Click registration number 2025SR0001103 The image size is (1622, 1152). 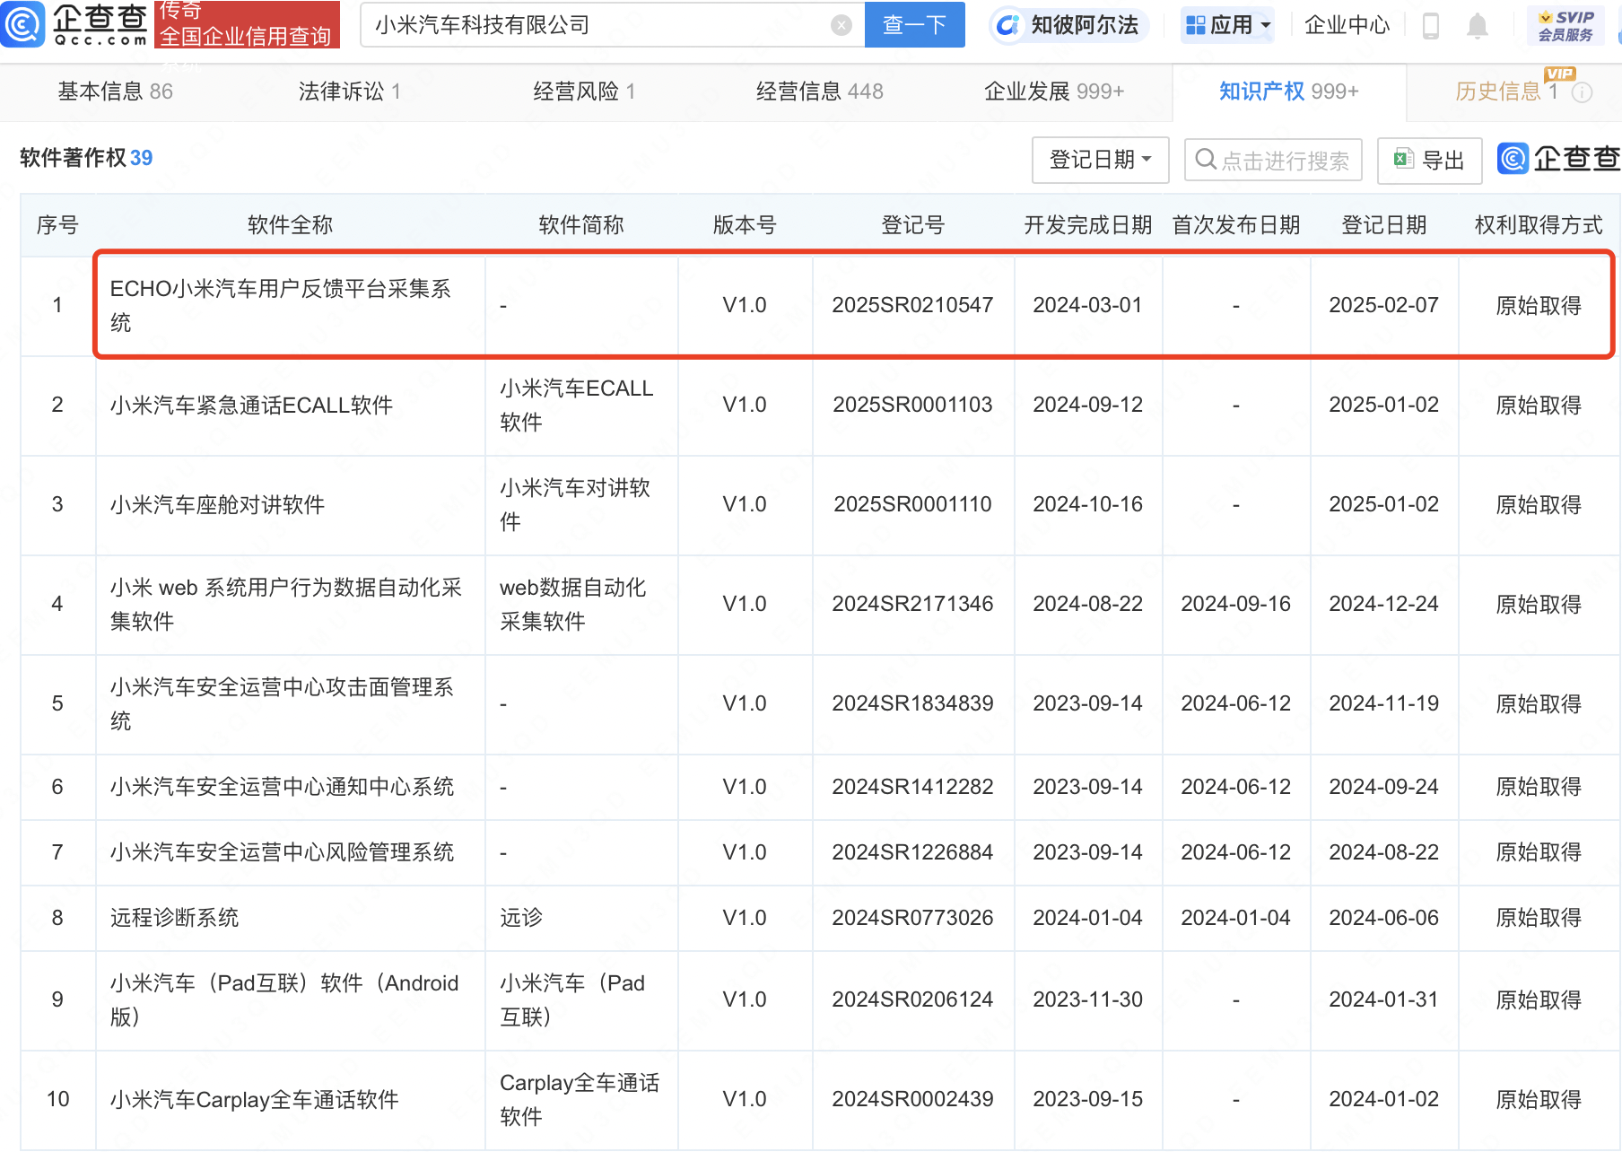[x=912, y=405]
